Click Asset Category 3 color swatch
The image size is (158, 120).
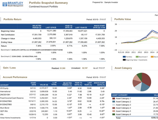(114, 105)
